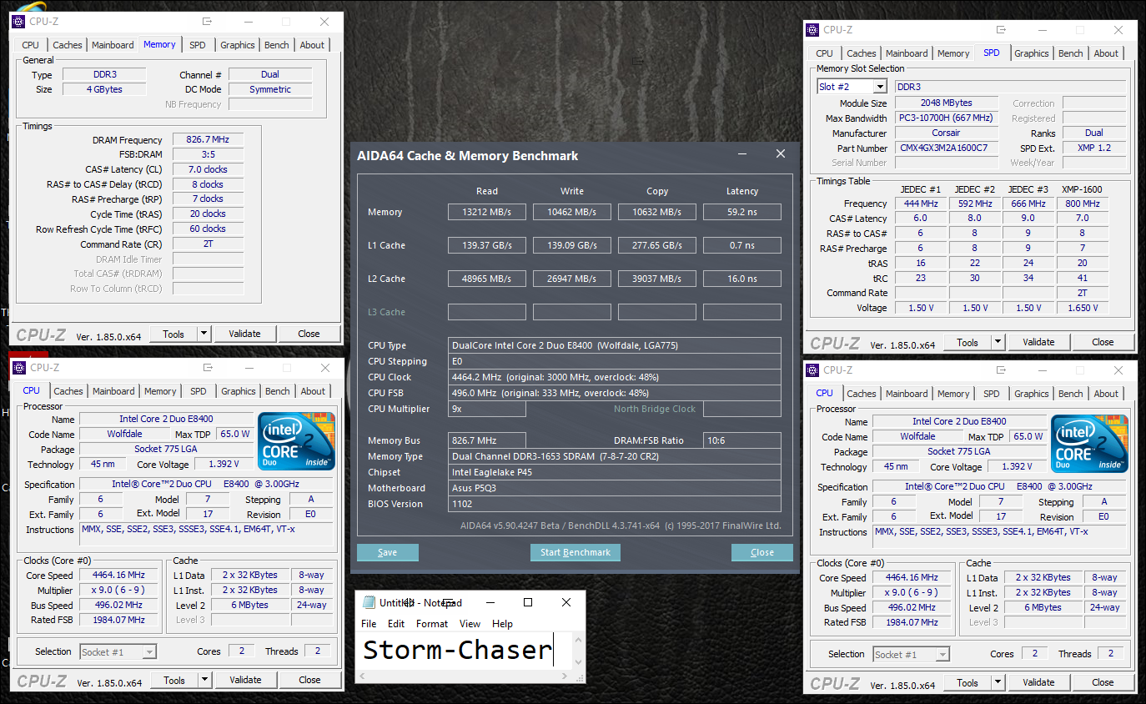Screen dimensions: 1146x704
Task: Open the Help menu in Notepad
Action: coord(502,624)
